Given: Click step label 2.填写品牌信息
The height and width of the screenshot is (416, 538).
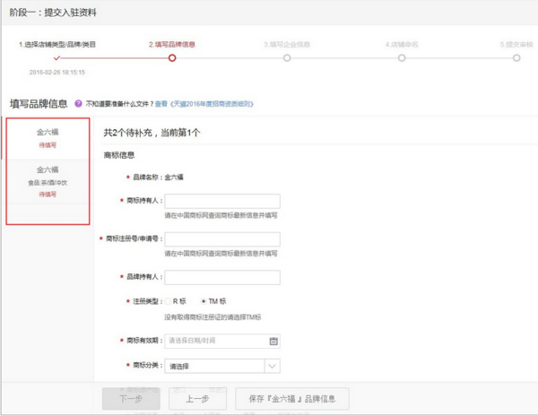Looking at the screenshot, I should point(172,44).
